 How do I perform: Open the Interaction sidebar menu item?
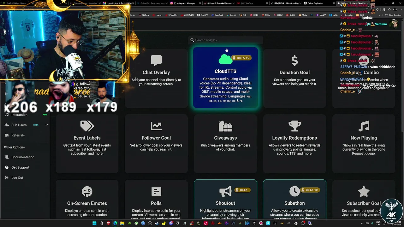(20, 115)
